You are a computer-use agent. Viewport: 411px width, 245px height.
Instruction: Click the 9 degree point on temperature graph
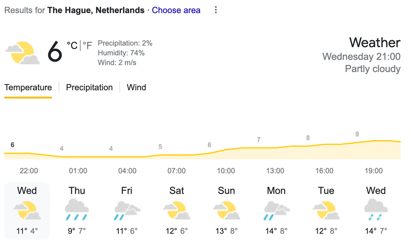tap(357, 134)
